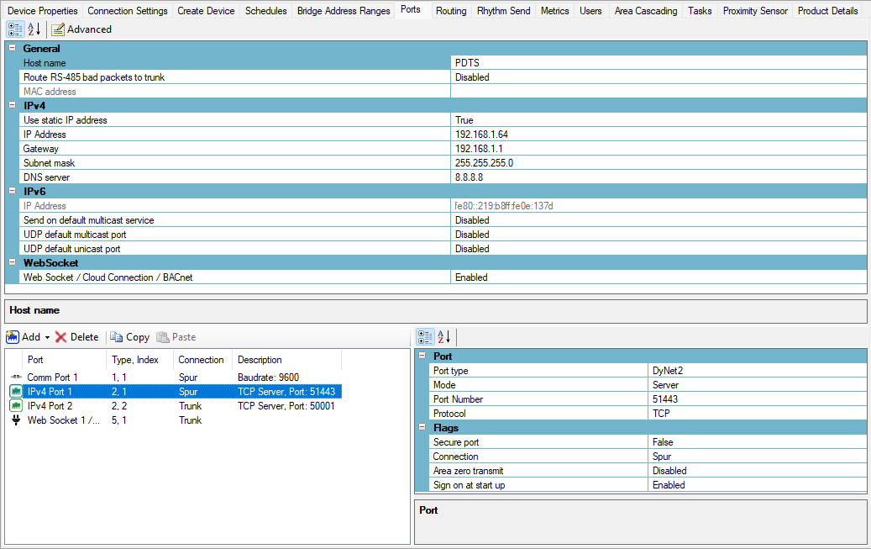Click the Advanced properties button
Viewport: 871px width, 549px height.
(81, 29)
